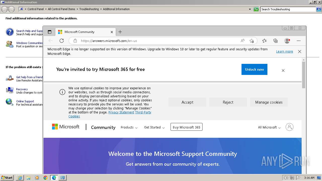
Task: Open a new tab with plus icon
Action: [120, 32]
